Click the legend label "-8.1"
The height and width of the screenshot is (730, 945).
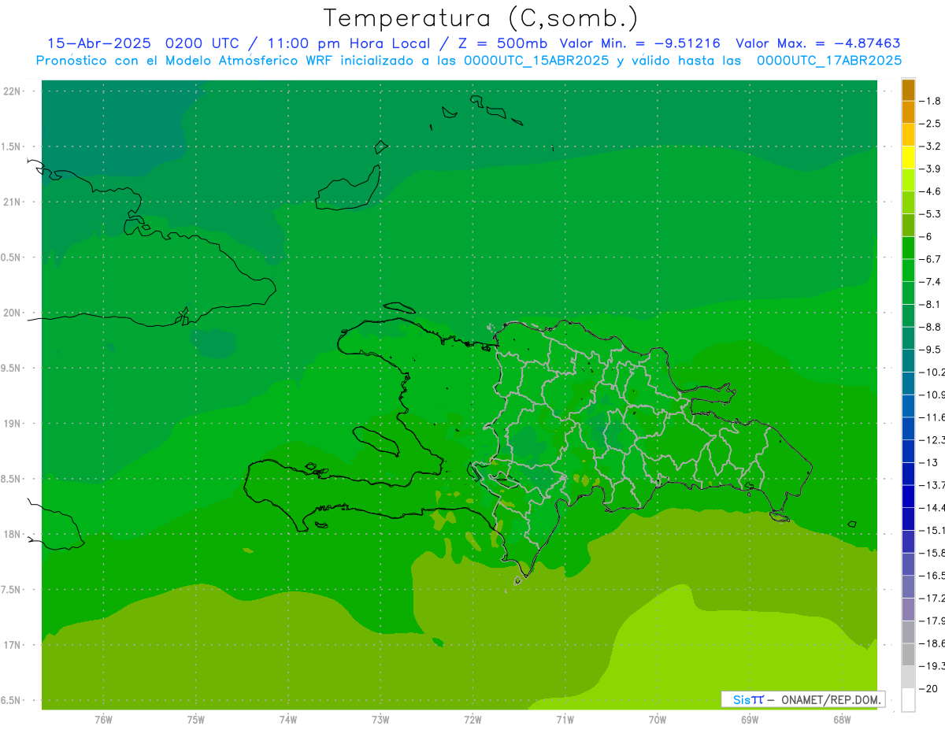930,304
